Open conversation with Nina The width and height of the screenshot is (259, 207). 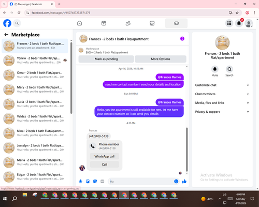coord(35,133)
